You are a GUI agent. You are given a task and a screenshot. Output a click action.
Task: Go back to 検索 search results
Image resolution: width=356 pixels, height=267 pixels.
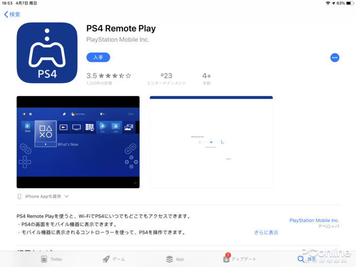point(12,15)
